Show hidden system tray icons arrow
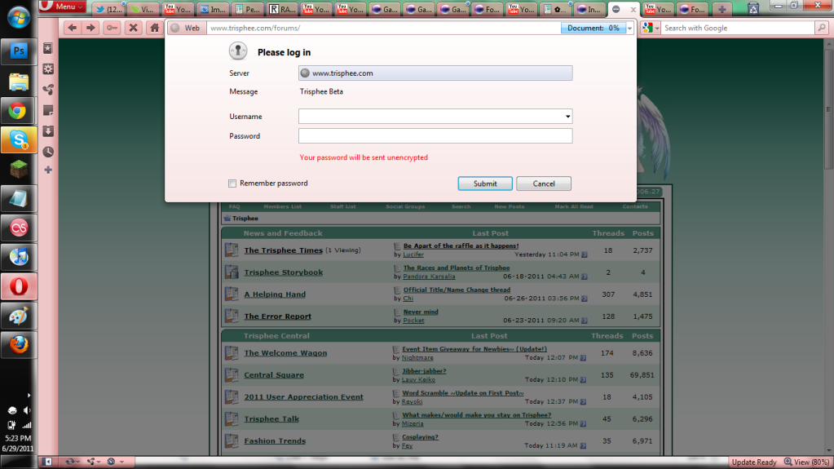 (x=29, y=396)
